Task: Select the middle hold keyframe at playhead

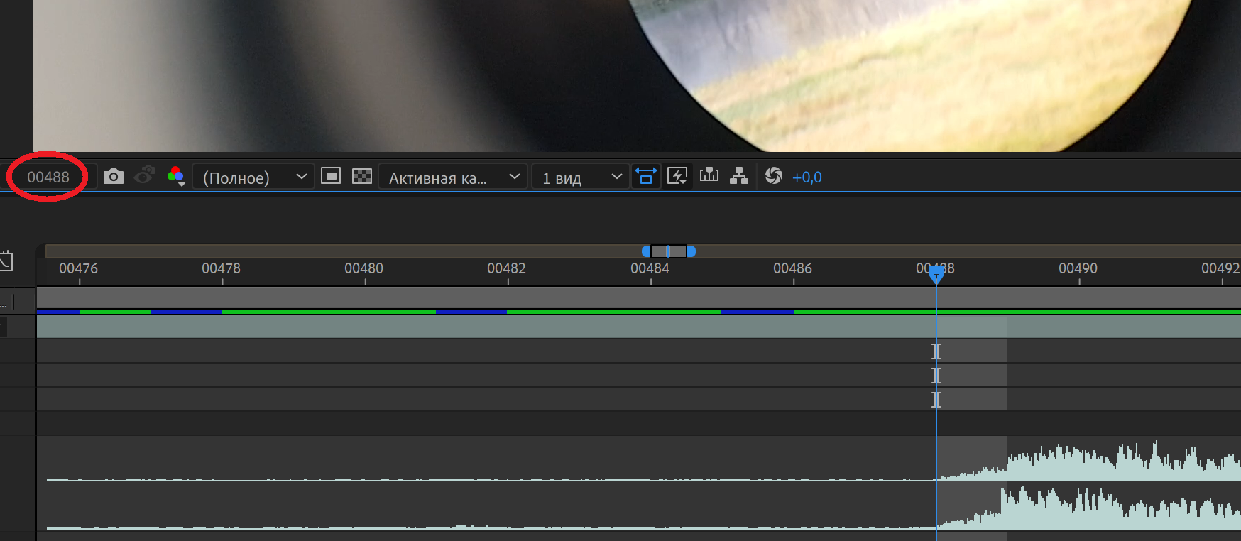Action: (936, 375)
